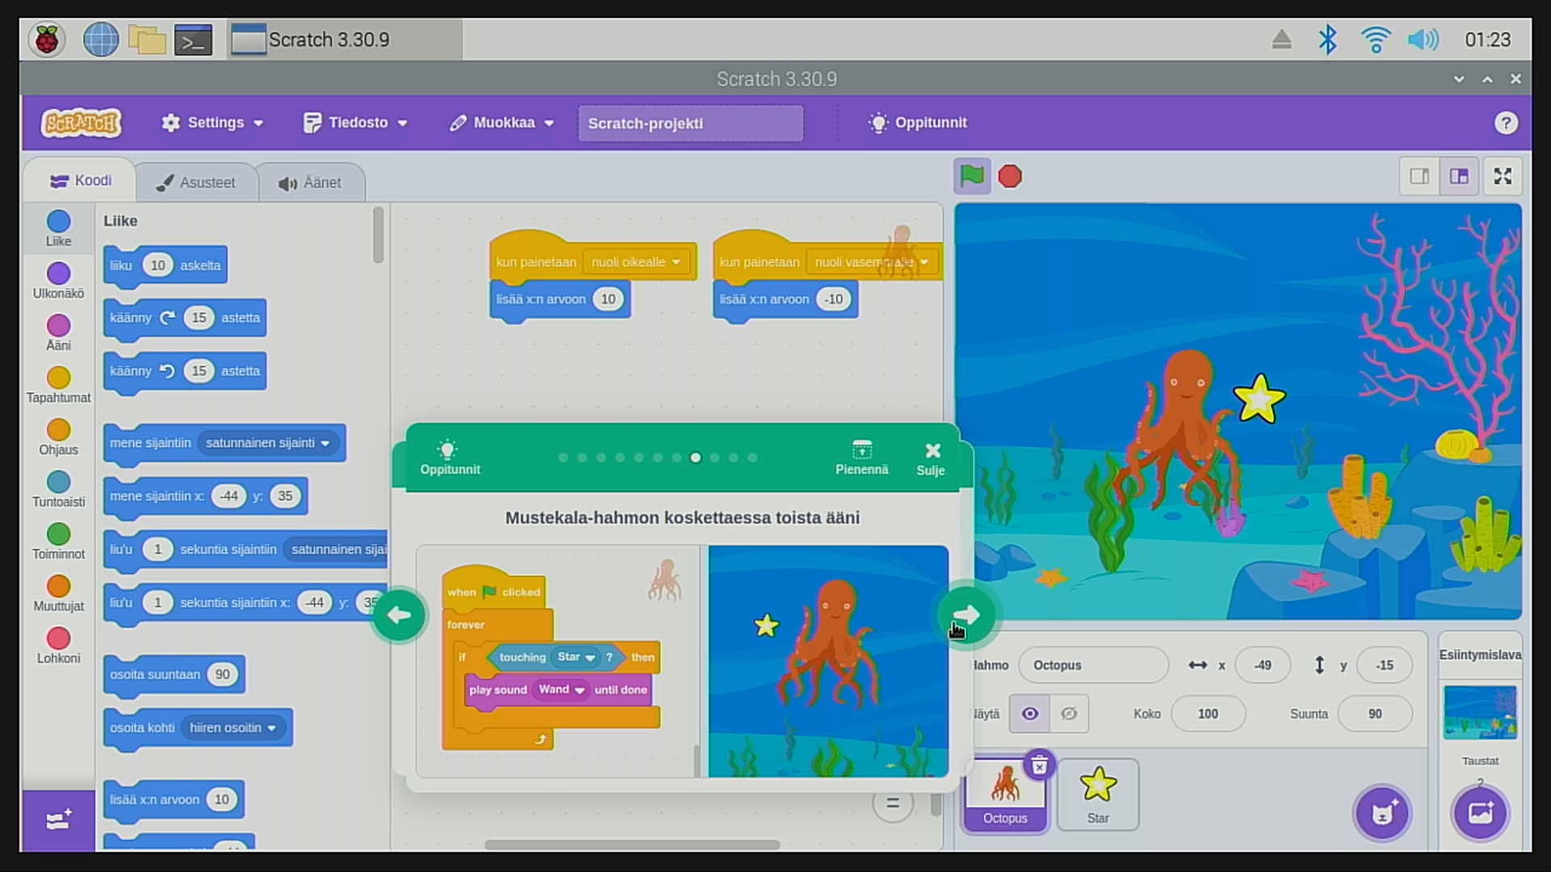Open the Settings menu
Image resolution: width=1551 pixels, height=872 pixels.
click(212, 123)
